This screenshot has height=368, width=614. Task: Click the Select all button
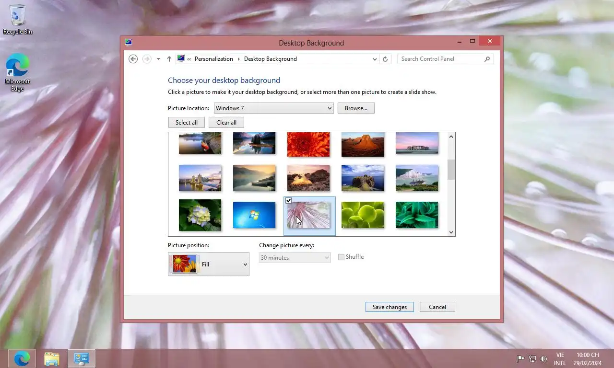(187, 122)
